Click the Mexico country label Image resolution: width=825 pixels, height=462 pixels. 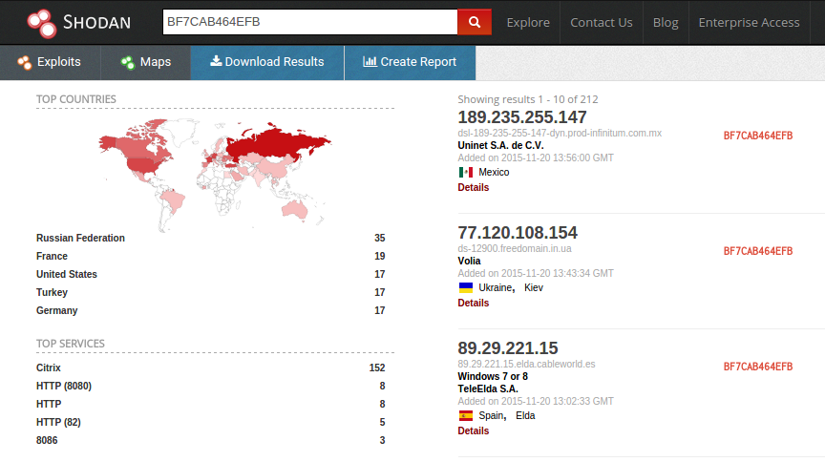[494, 172]
